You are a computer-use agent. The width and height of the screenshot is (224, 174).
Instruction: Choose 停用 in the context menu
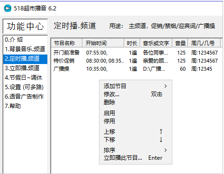135,121
